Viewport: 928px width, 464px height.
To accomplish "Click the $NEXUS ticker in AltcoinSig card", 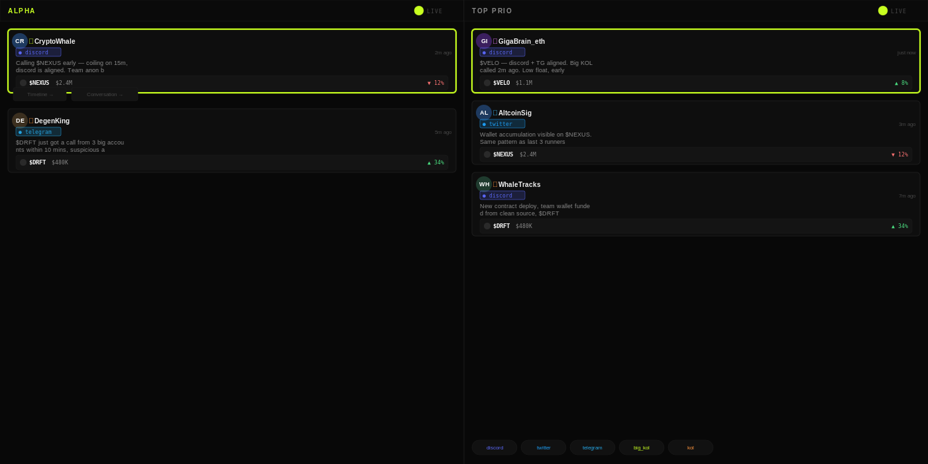I will click(x=503, y=154).
